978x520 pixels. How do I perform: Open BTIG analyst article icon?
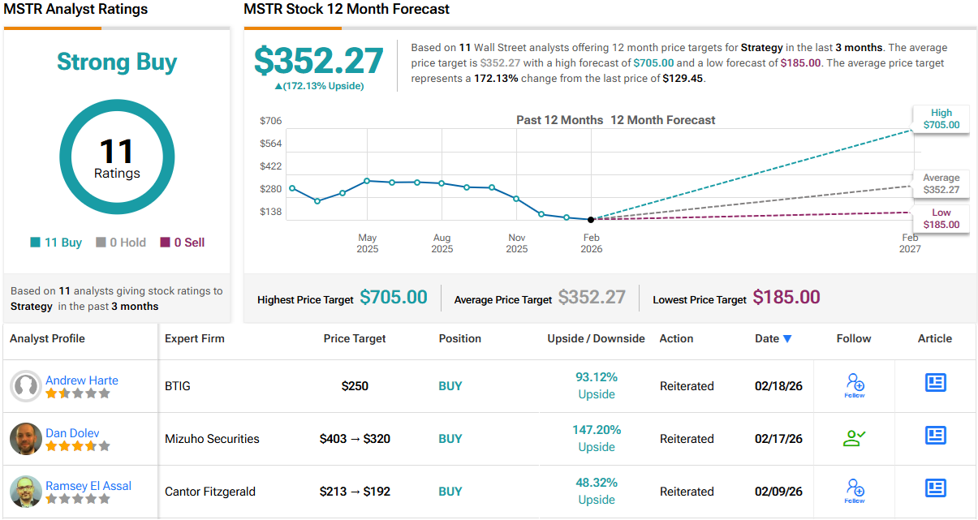click(935, 383)
